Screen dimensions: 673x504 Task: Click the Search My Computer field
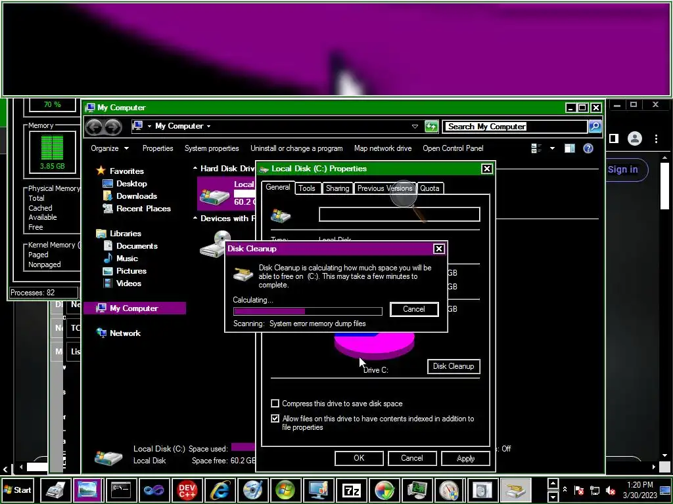515,127
